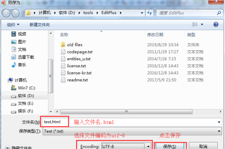
Task: Click the folder icon in address bar
Action: (28, 13)
